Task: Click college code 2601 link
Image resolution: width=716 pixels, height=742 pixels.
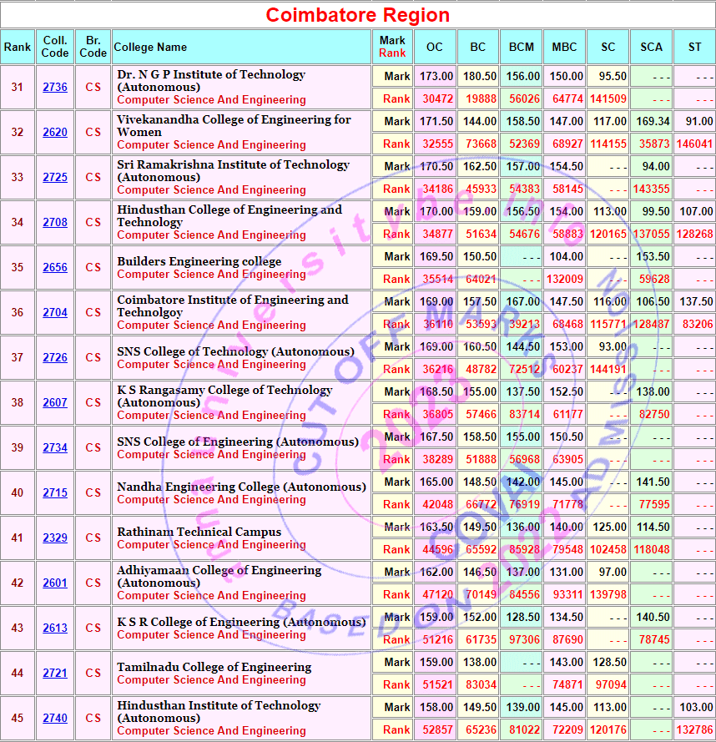Action: pyautogui.click(x=55, y=583)
